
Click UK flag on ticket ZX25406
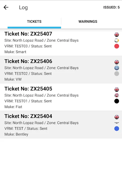point(117,62)
